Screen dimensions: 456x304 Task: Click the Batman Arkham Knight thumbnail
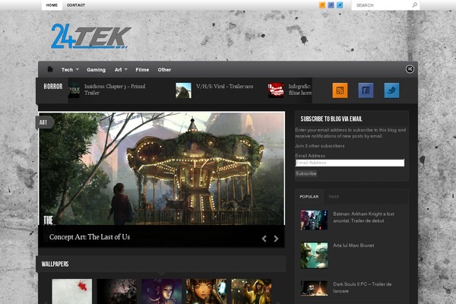coord(314,220)
